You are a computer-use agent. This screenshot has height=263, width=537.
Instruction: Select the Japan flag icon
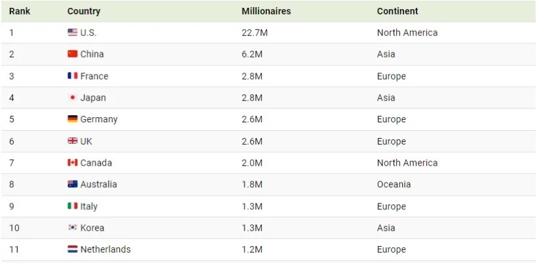73,97
